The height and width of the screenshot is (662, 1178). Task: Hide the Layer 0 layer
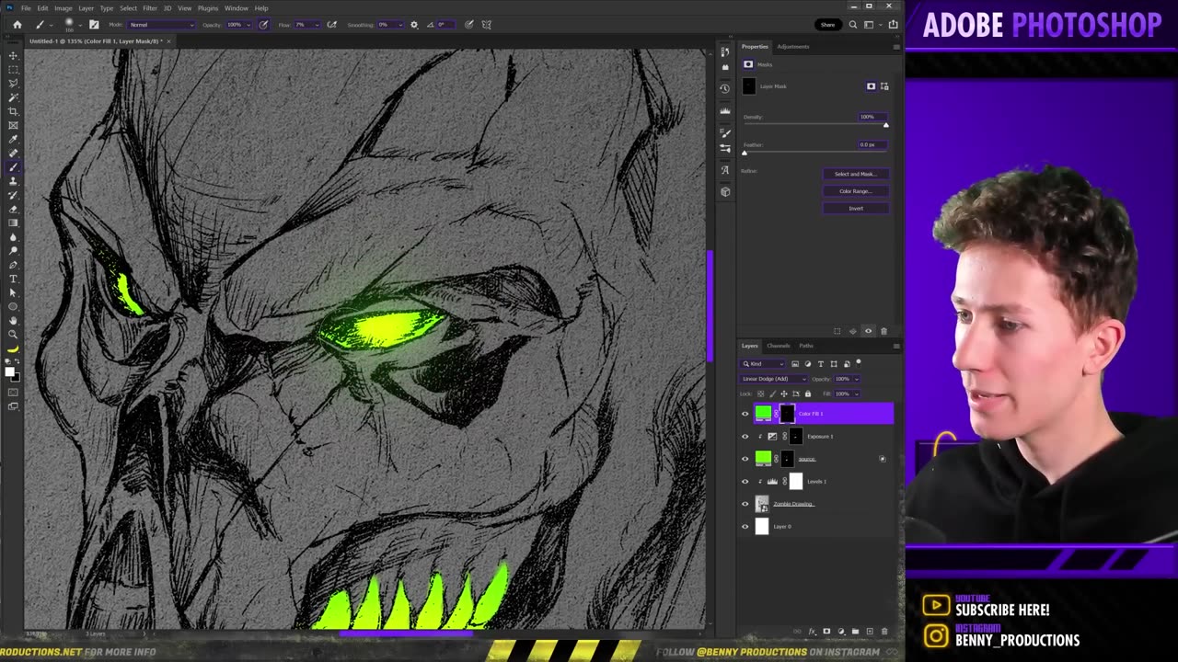pyautogui.click(x=745, y=527)
